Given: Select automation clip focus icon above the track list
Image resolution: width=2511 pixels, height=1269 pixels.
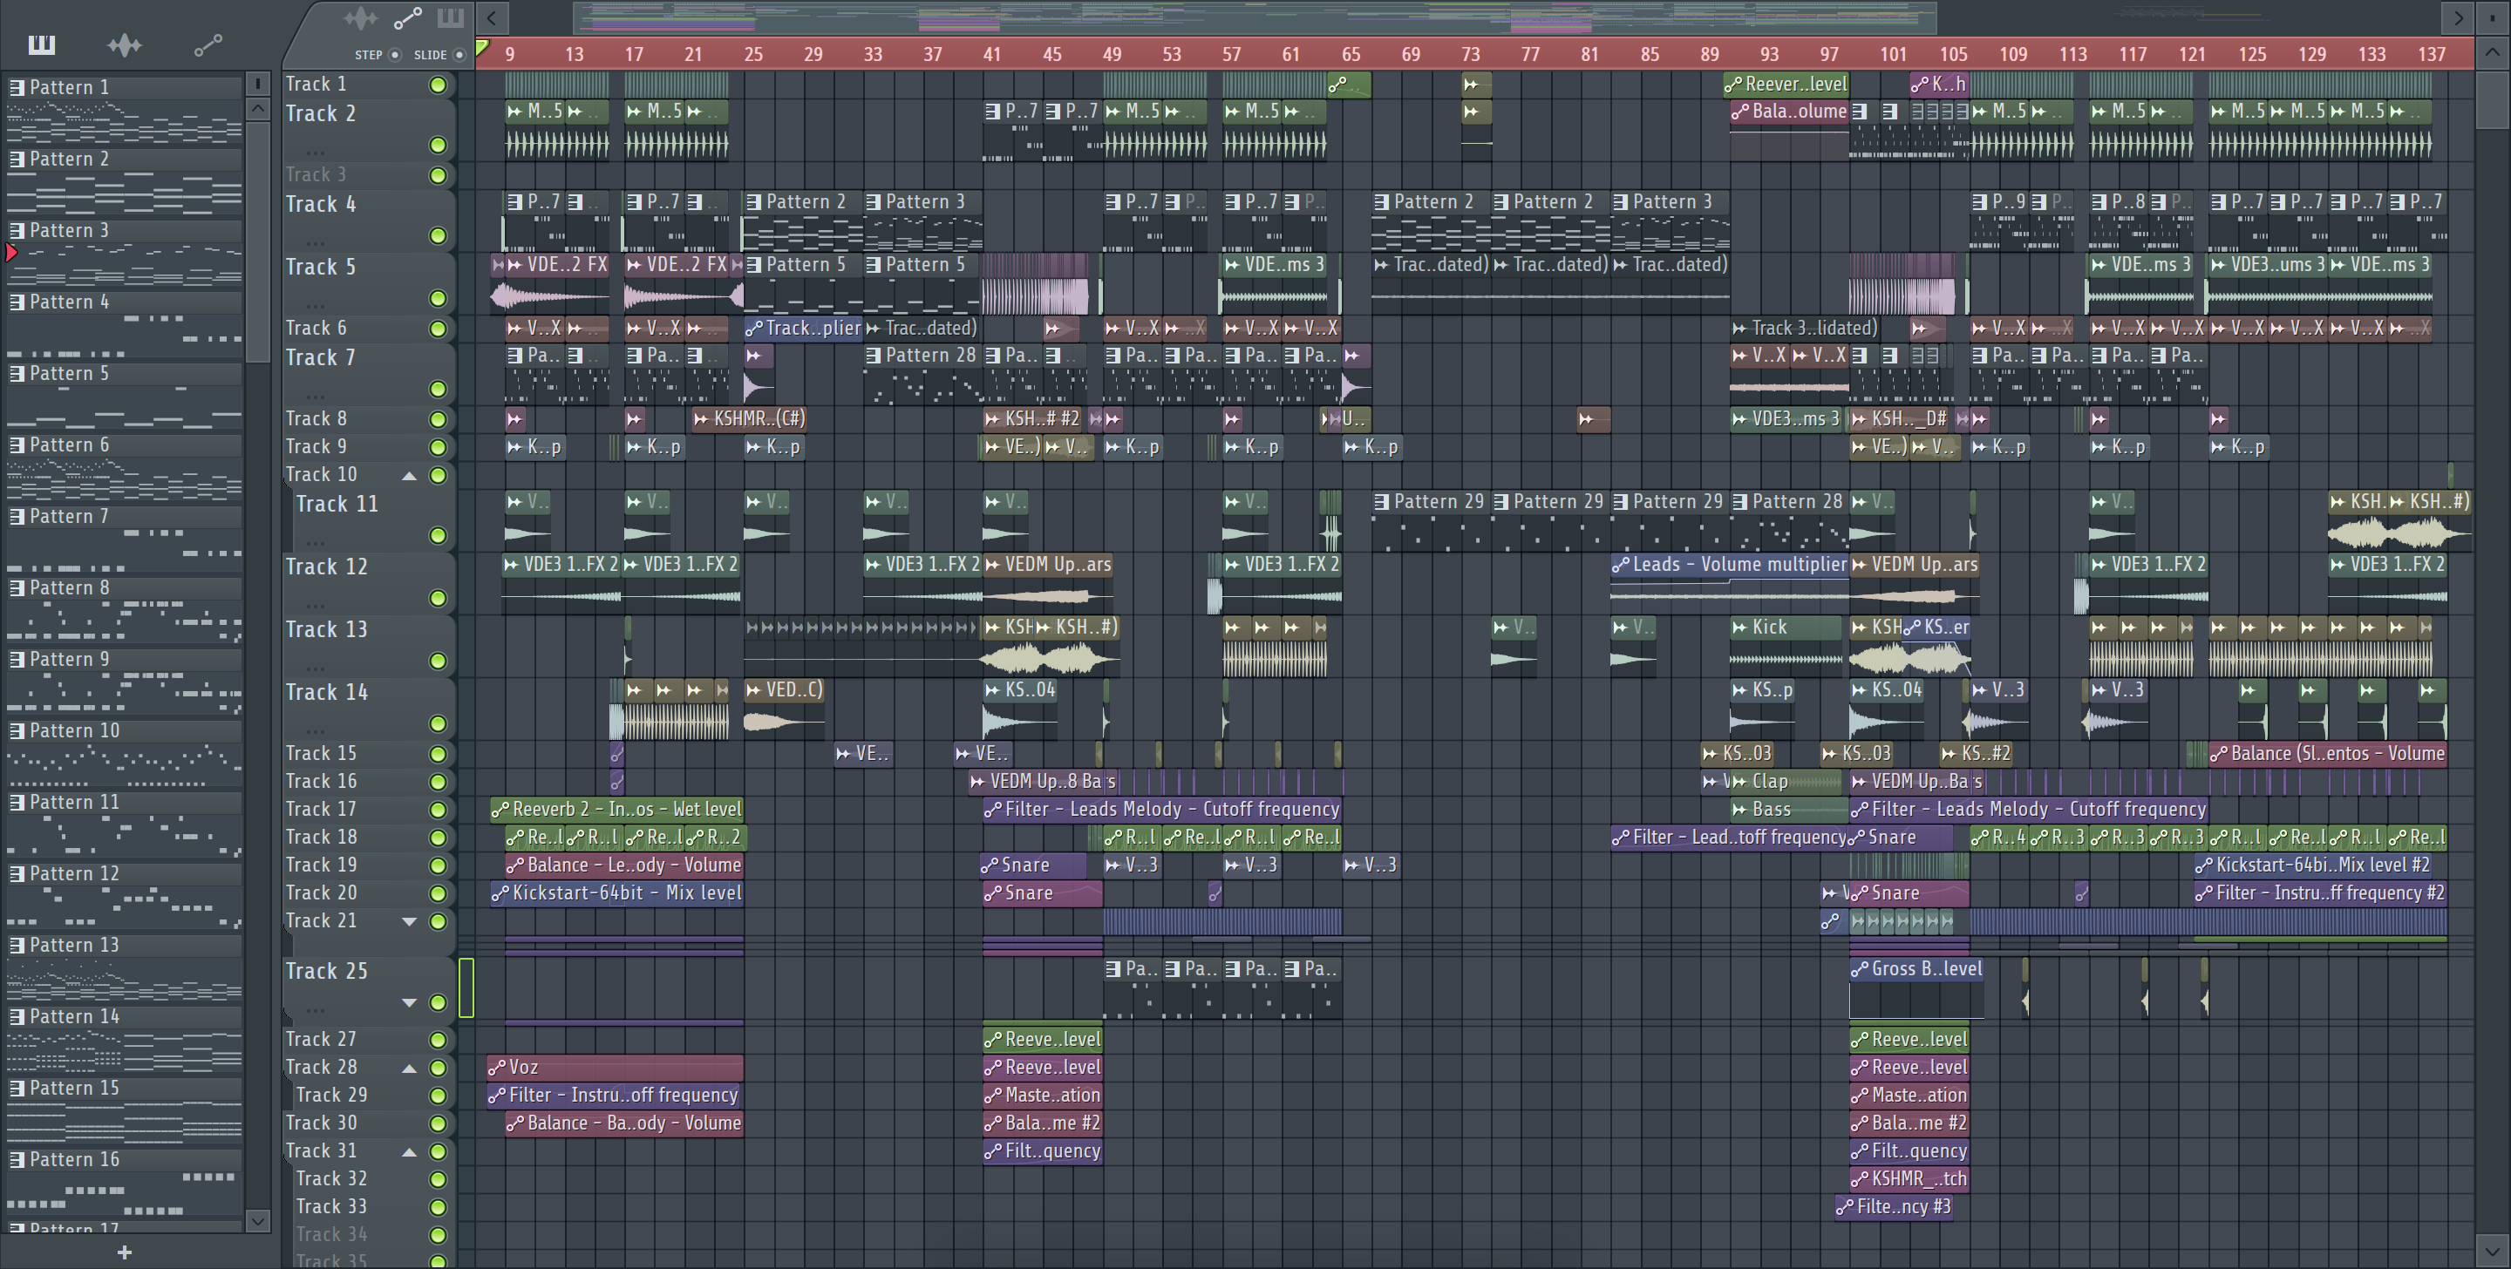Looking at the screenshot, I should coord(407,17).
